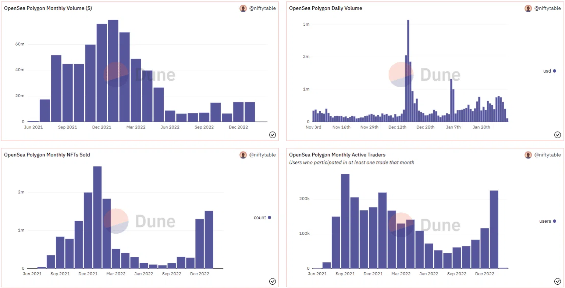The image size is (565, 288).
Task: Select the last bar in Monthly NFTs Sold chart
Action: 209,240
